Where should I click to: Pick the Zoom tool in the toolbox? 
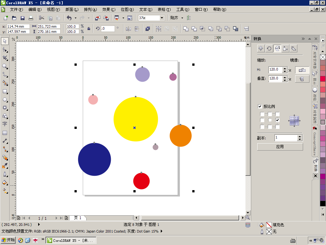(5, 66)
